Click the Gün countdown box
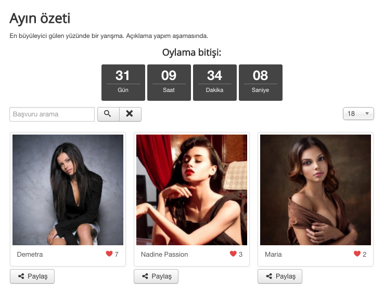Viewport: 384px width, 292px height. click(123, 82)
